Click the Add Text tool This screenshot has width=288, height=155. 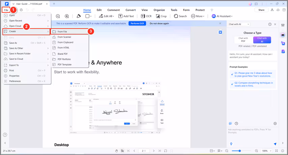tap(126, 16)
